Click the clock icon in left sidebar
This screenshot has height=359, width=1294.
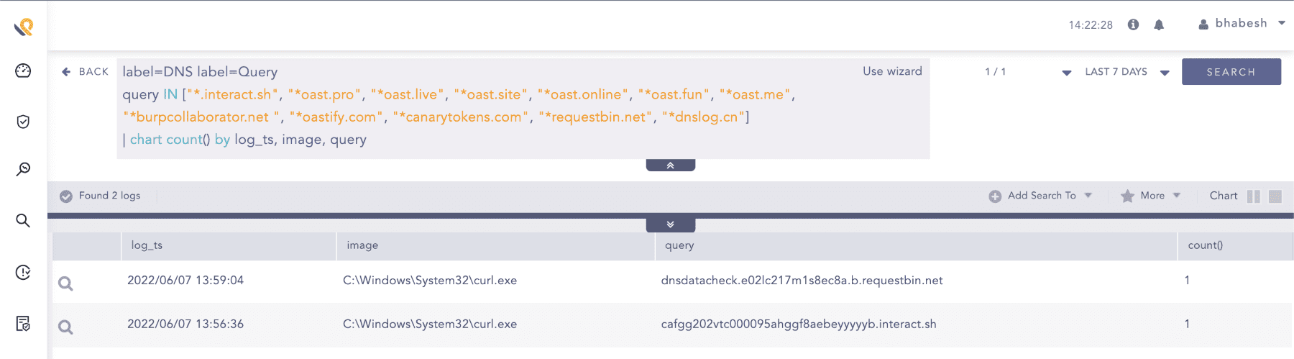tap(23, 272)
